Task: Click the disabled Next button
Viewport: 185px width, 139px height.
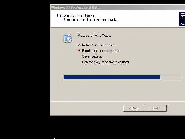Action: click(156, 108)
